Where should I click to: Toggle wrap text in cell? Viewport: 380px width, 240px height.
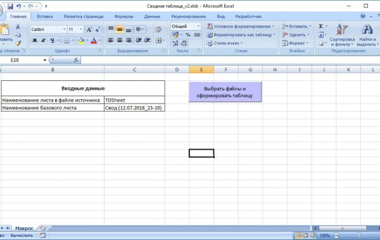tap(158, 29)
